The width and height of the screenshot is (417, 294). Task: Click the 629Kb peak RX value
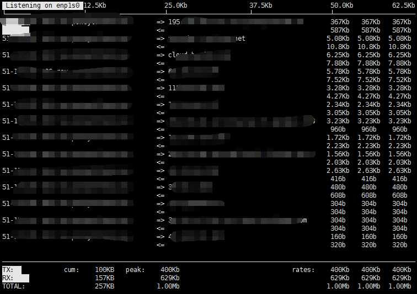(x=169, y=278)
